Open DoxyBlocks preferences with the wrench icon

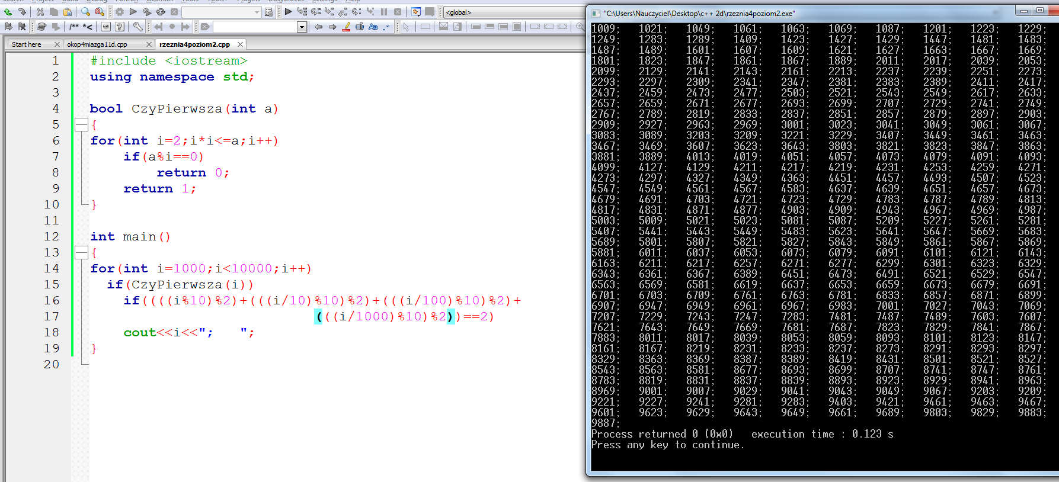[x=138, y=27]
